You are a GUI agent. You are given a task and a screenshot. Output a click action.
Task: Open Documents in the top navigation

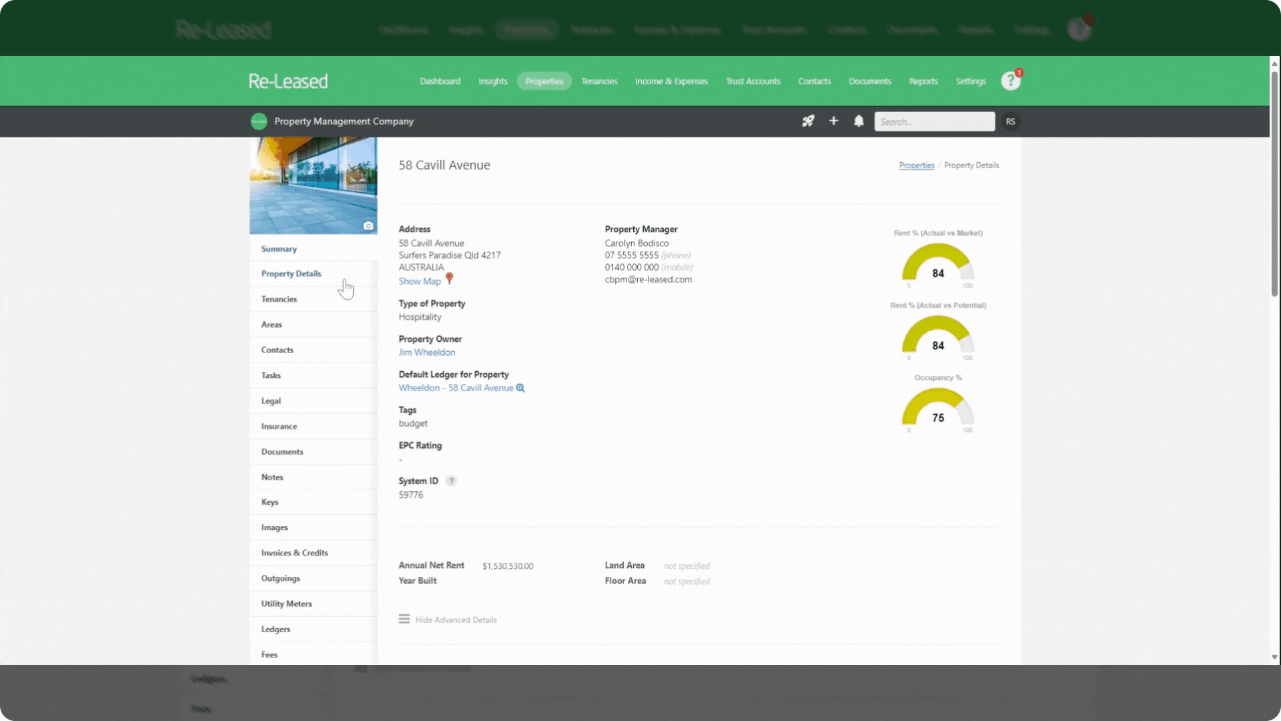[x=870, y=81]
